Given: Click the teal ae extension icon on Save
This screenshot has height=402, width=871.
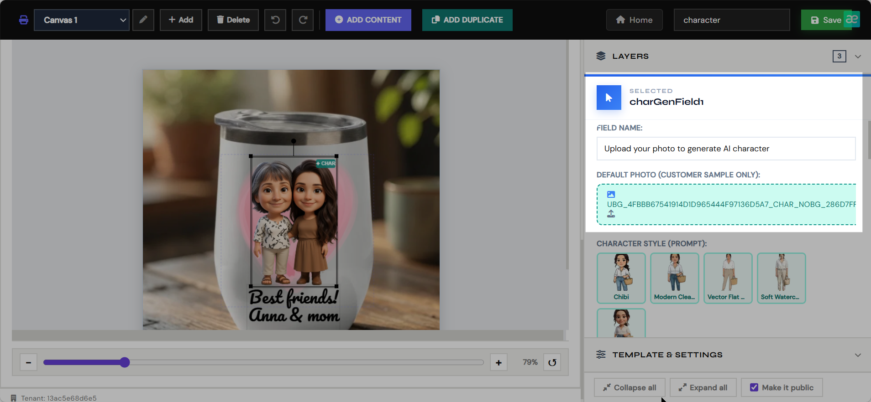Looking at the screenshot, I should click(852, 19).
